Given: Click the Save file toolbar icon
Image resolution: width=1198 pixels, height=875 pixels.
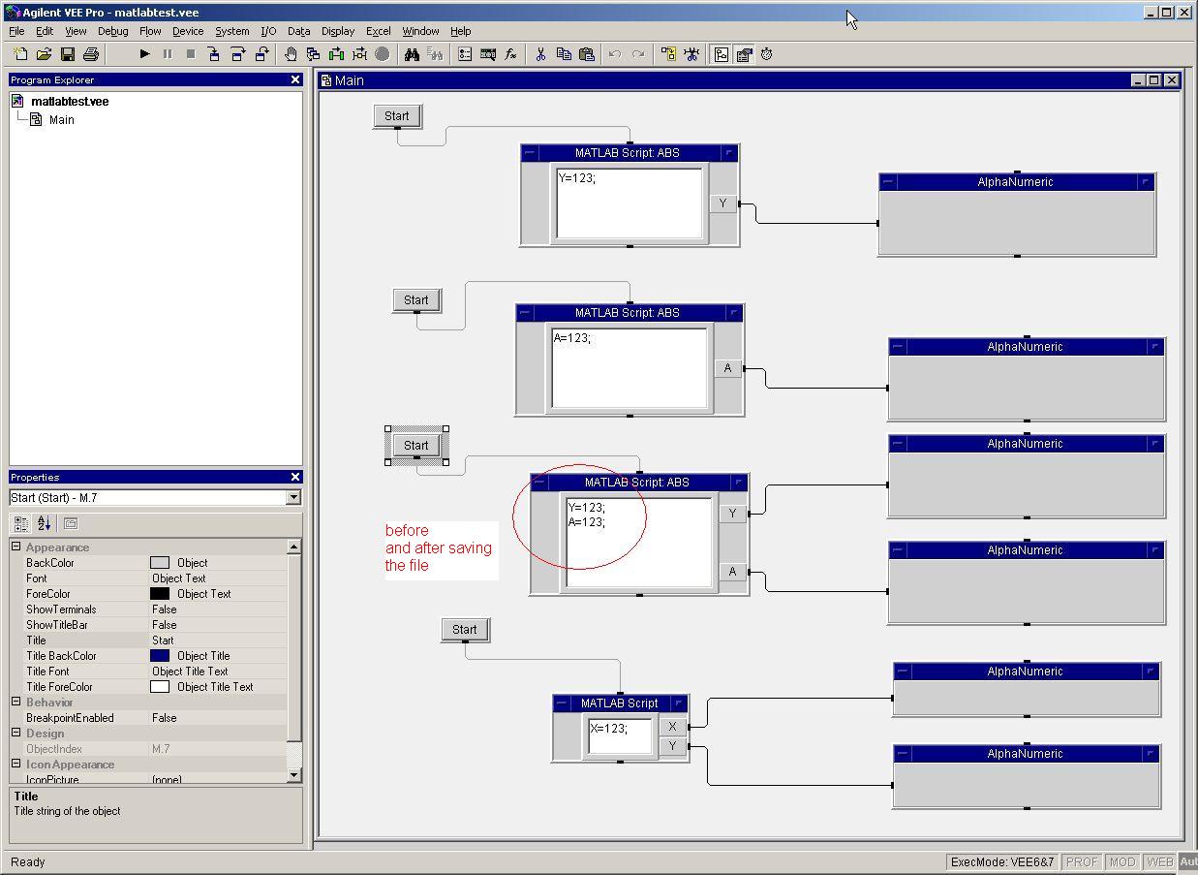Looking at the screenshot, I should [68, 54].
